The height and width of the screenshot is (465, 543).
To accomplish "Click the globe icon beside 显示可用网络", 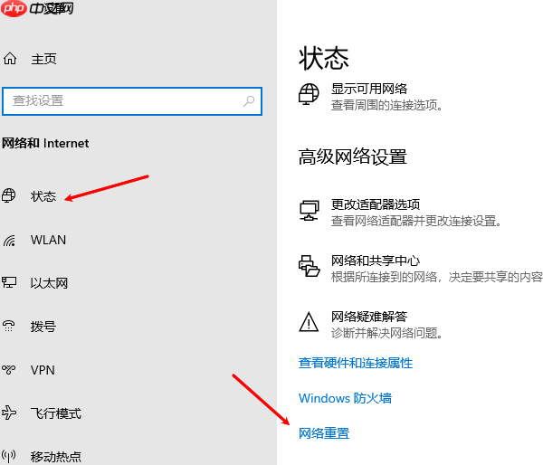I will point(310,94).
